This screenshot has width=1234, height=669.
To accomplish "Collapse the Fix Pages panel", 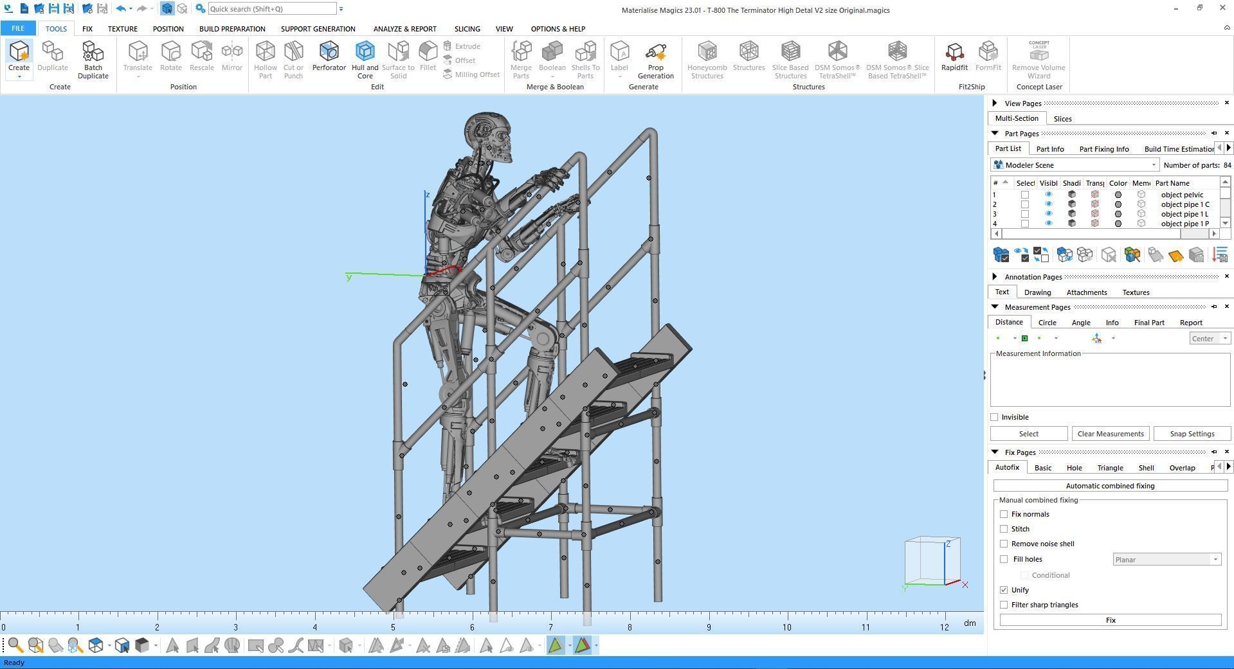I will (x=995, y=452).
